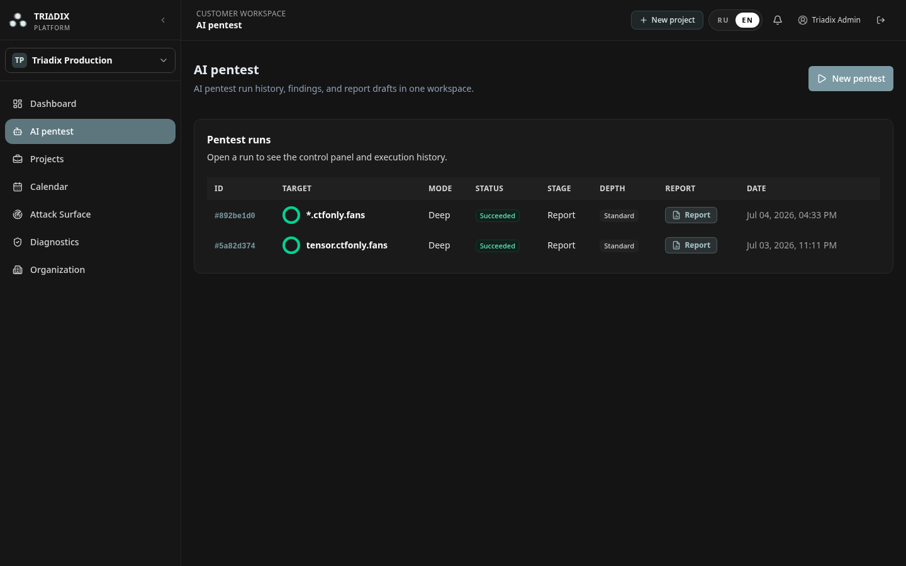Click the STATUS column header
This screenshot has width=906, height=566.
(489, 189)
